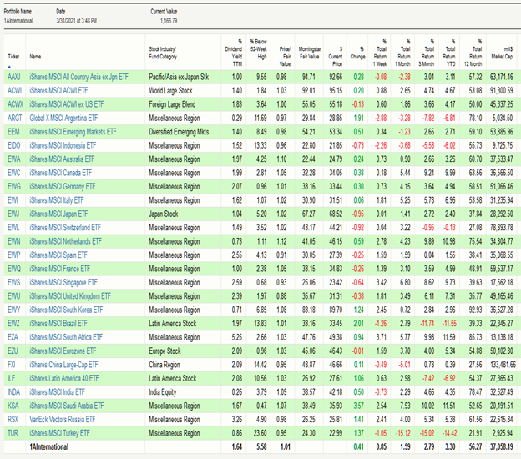The image size is (521, 459).
Task: Open the KSA ticker link
Action: pyautogui.click(x=13, y=406)
